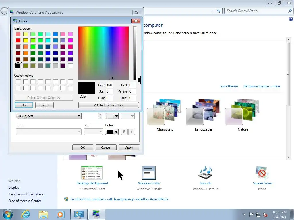Open Troubleshoot problems with transparency link

(x=119, y=199)
